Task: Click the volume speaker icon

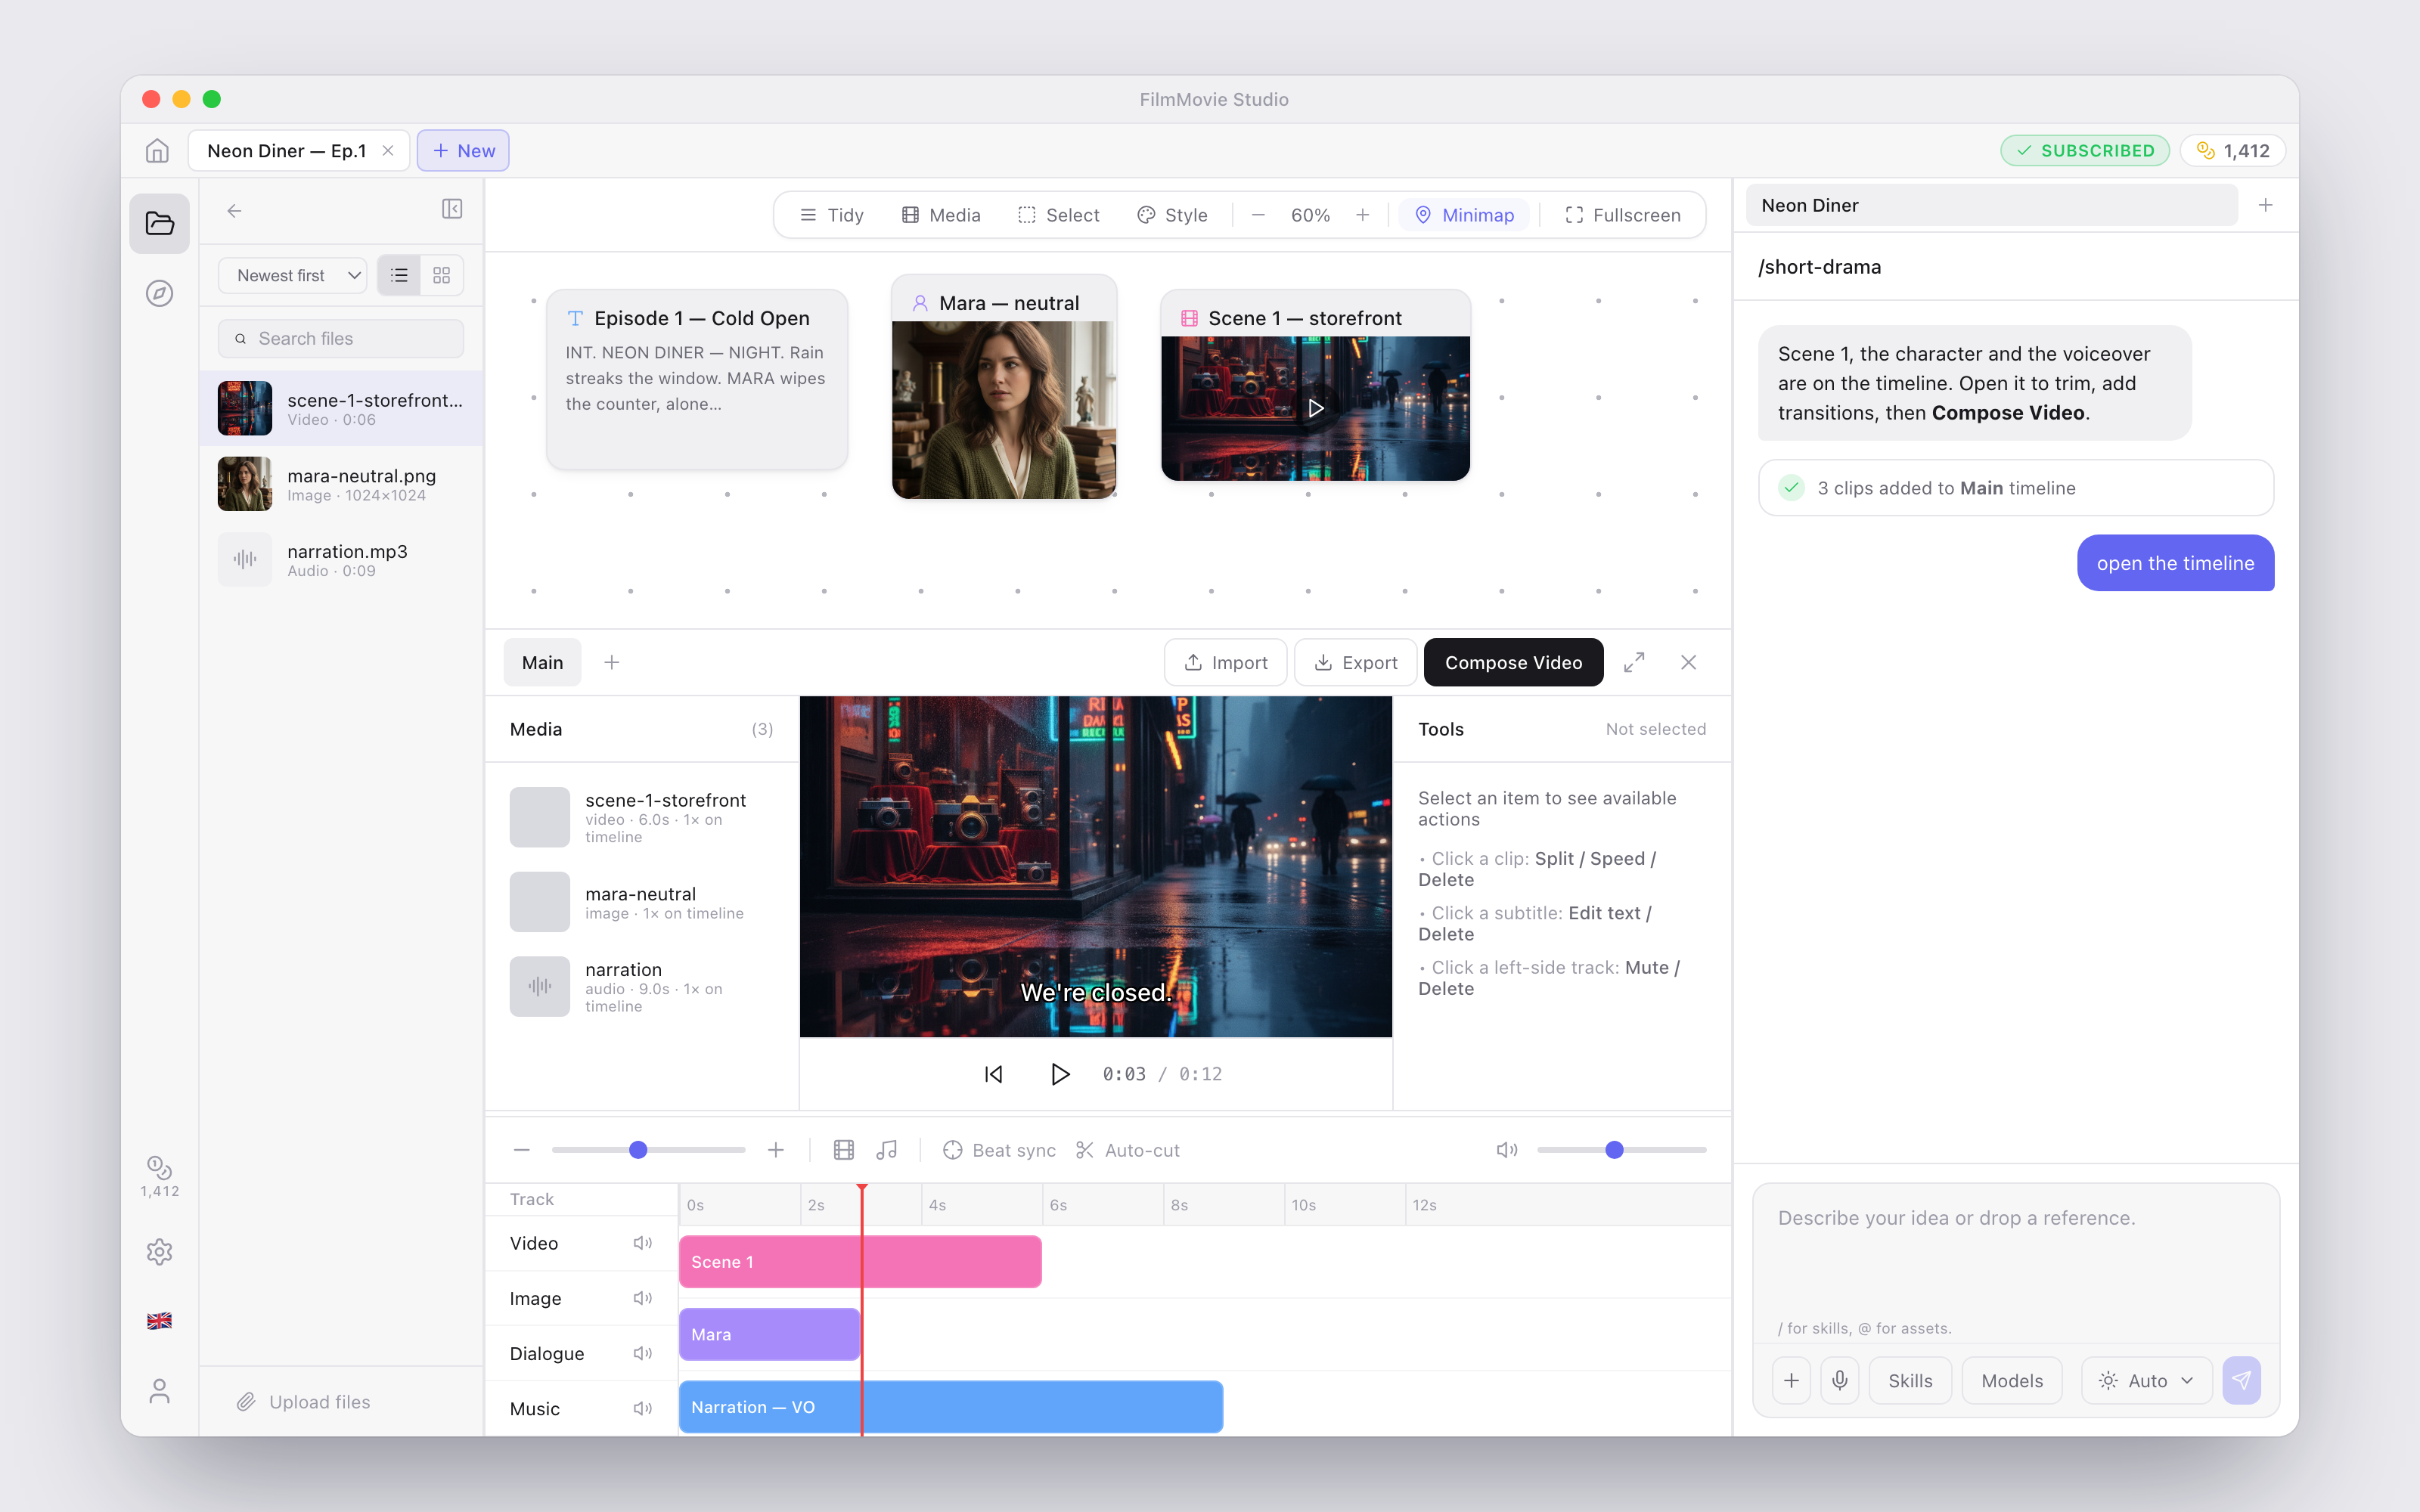Action: [x=1506, y=1150]
